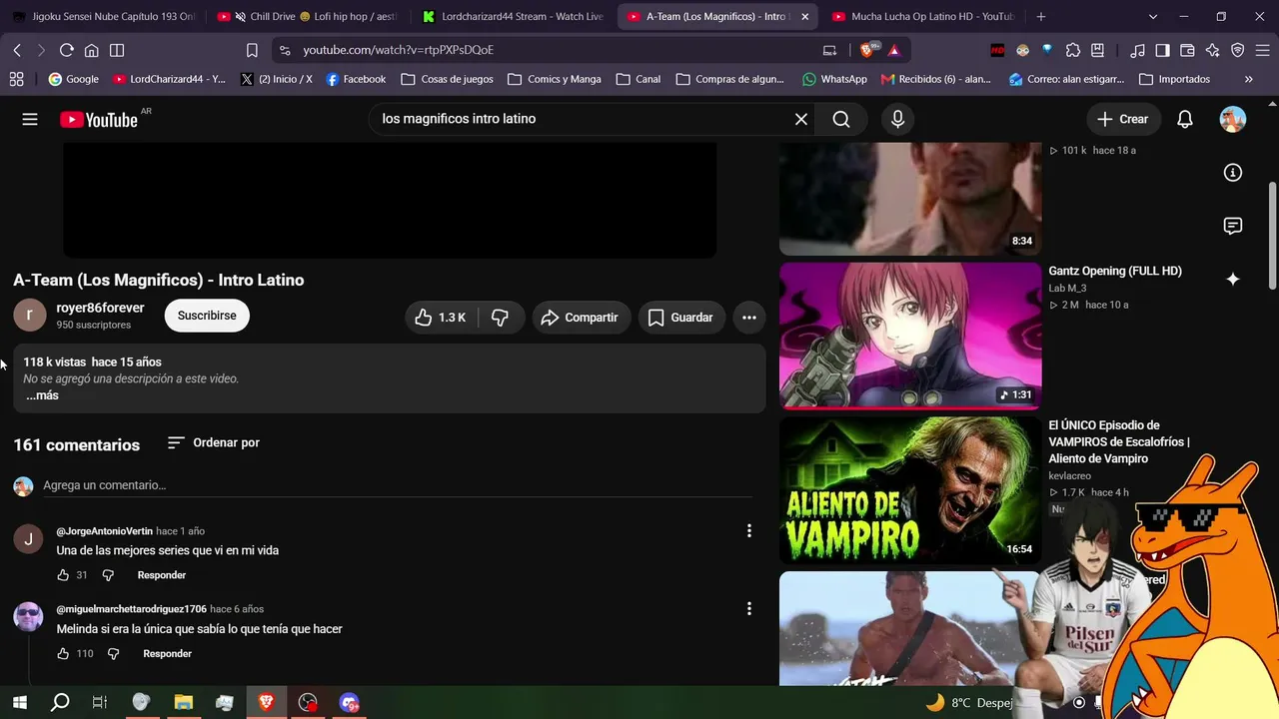This screenshot has width=1279, height=719.
Task: Open the tab search chevron dropdown
Action: [x=1153, y=17]
